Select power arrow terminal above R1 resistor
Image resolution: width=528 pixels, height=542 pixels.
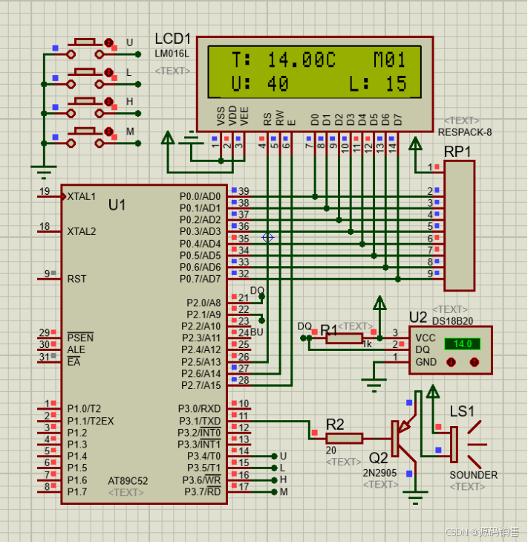(379, 303)
